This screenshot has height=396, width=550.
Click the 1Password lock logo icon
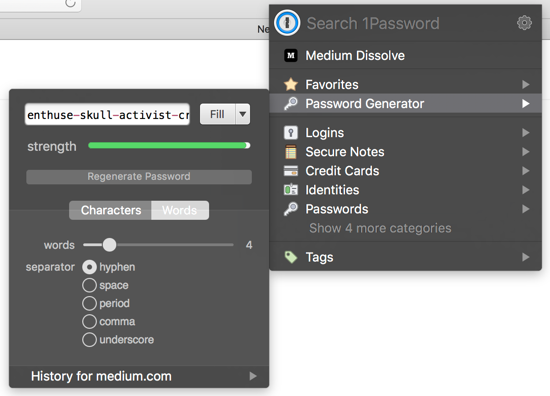[x=287, y=23]
